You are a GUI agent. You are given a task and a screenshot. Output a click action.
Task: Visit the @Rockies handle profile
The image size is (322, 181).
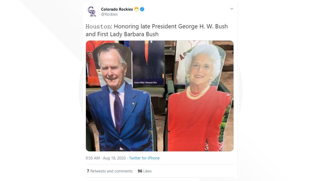click(109, 14)
